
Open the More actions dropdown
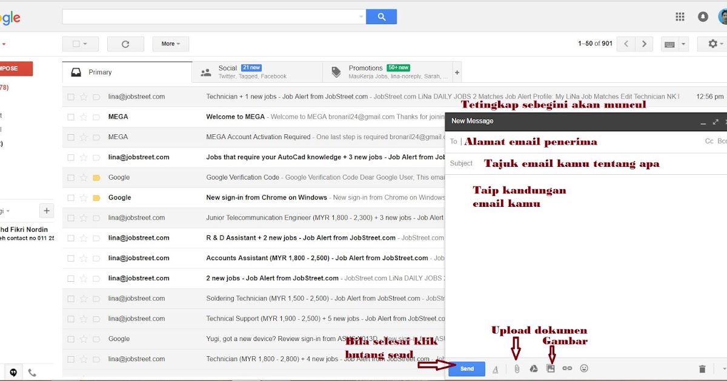(170, 44)
